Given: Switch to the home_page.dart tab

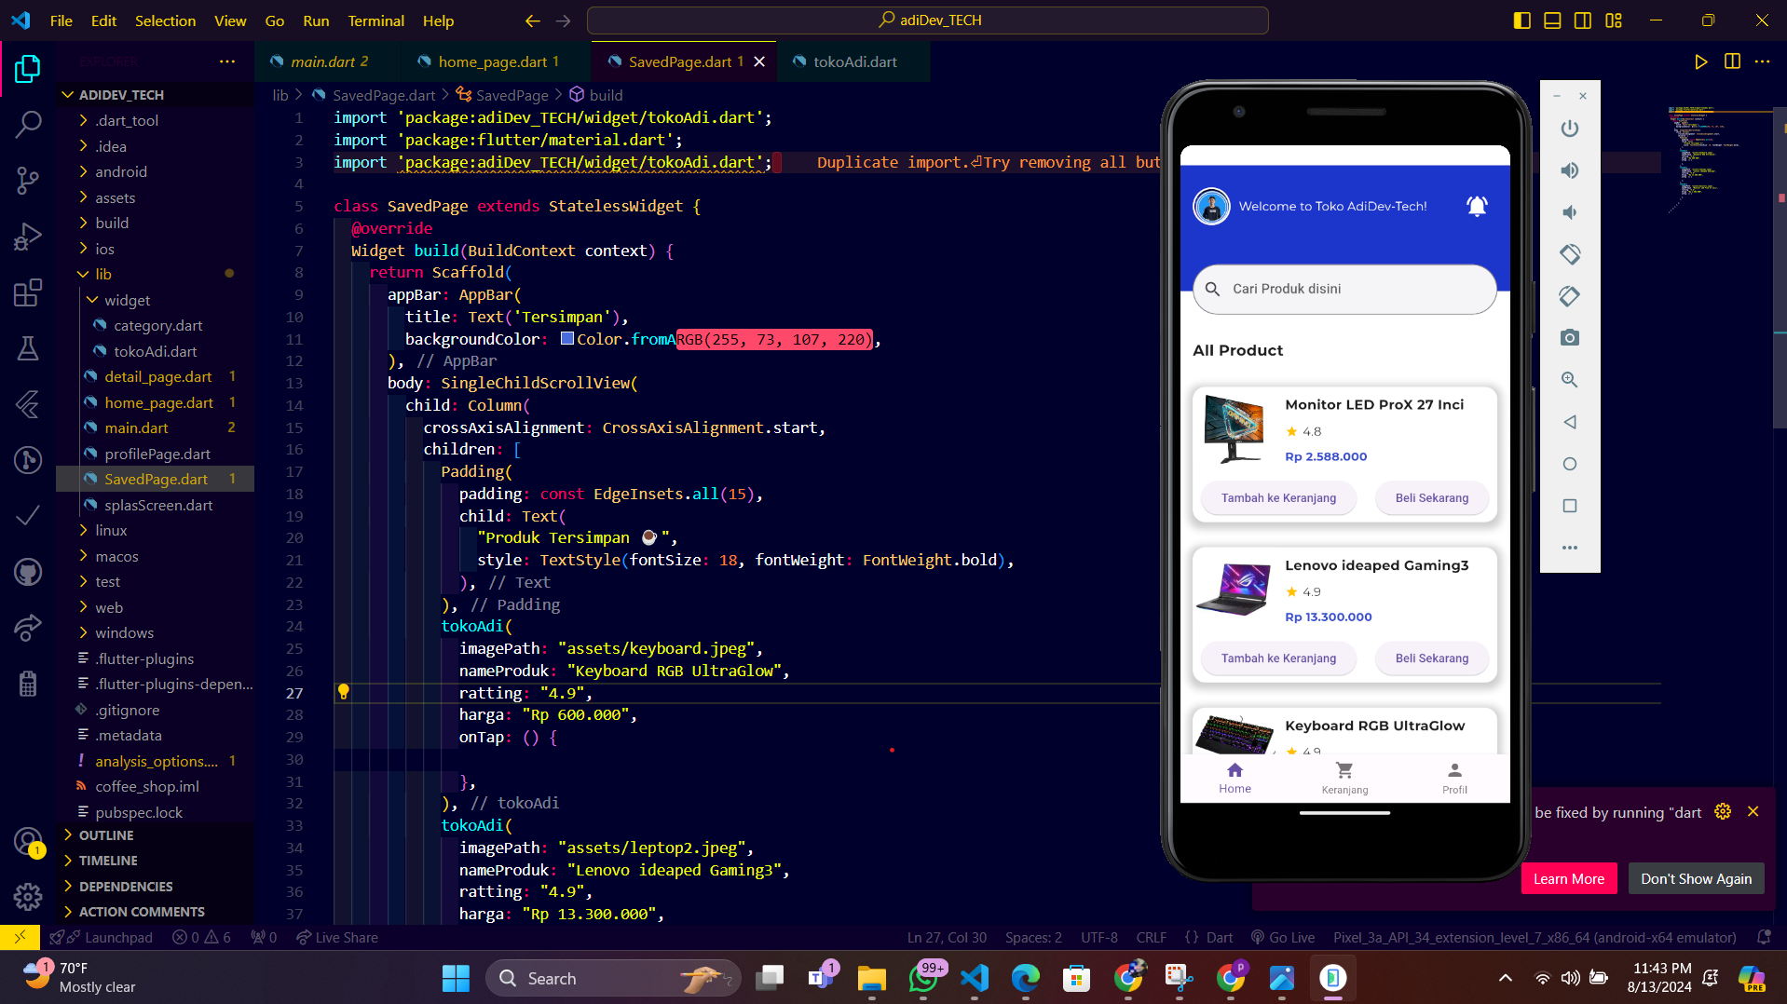Looking at the screenshot, I should pos(492,61).
